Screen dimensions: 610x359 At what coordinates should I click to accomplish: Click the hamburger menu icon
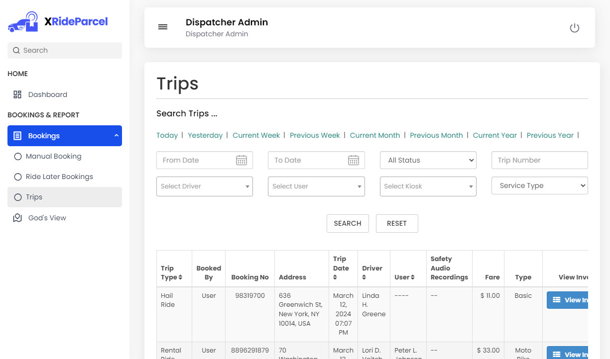[x=163, y=27]
